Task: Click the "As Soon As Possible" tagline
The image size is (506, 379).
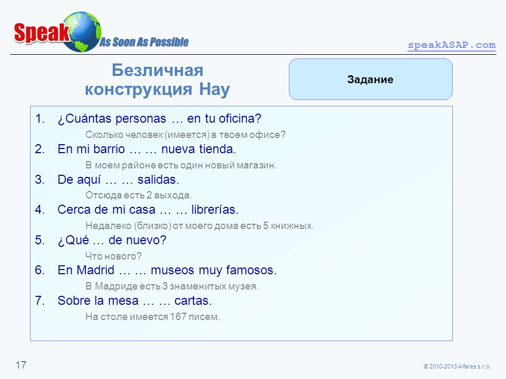Action: pos(143,42)
